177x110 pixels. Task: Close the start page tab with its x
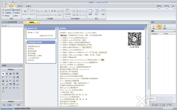pyautogui.click(x=38, y=22)
